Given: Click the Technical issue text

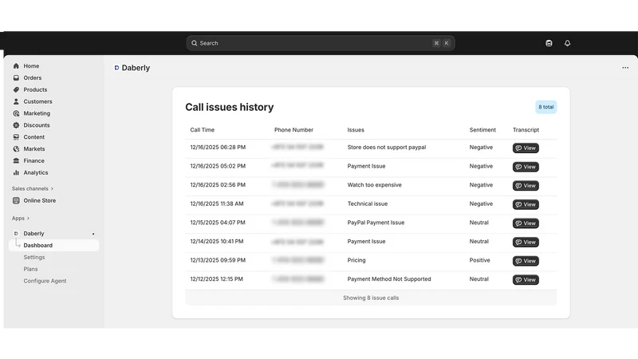Looking at the screenshot, I should (x=368, y=203).
